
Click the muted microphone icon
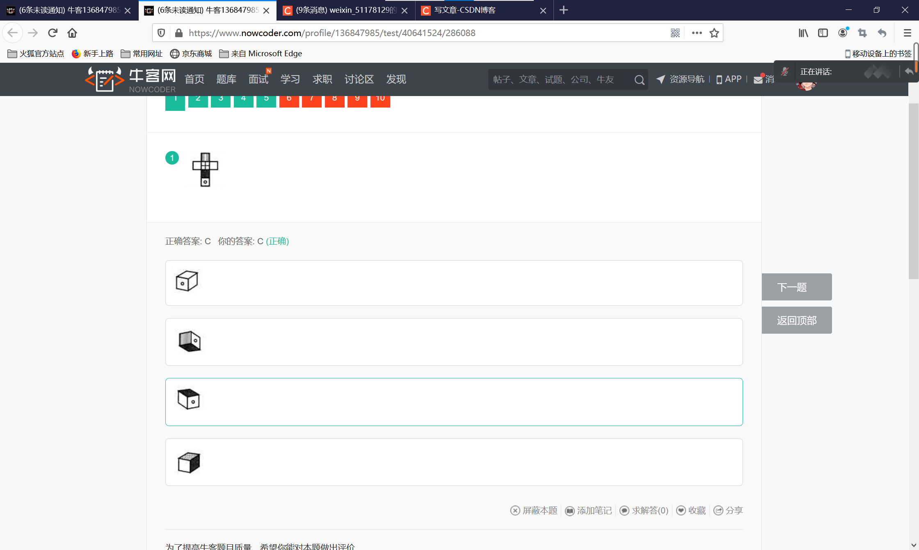coord(784,72)
